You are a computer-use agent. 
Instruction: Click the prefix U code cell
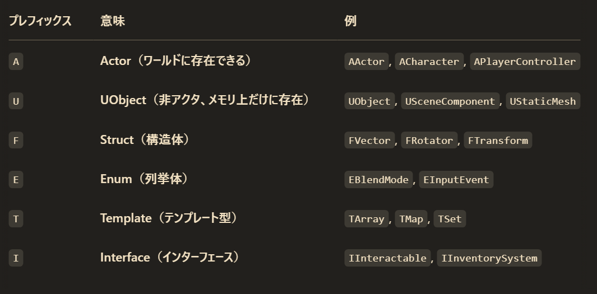16,101
